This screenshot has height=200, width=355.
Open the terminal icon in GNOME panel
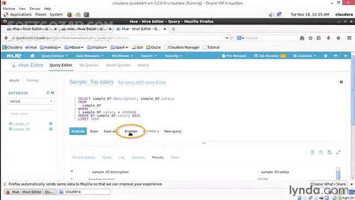[x=86, y=15]
